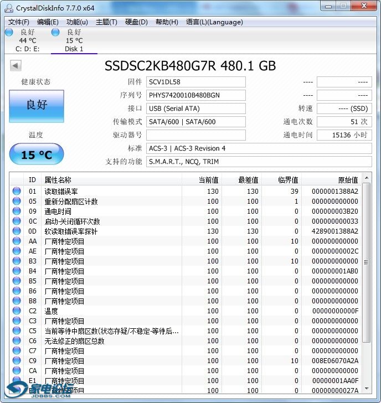Open the 编辑(E) menu
381x403 pixels.
click(x=48, y=22)
